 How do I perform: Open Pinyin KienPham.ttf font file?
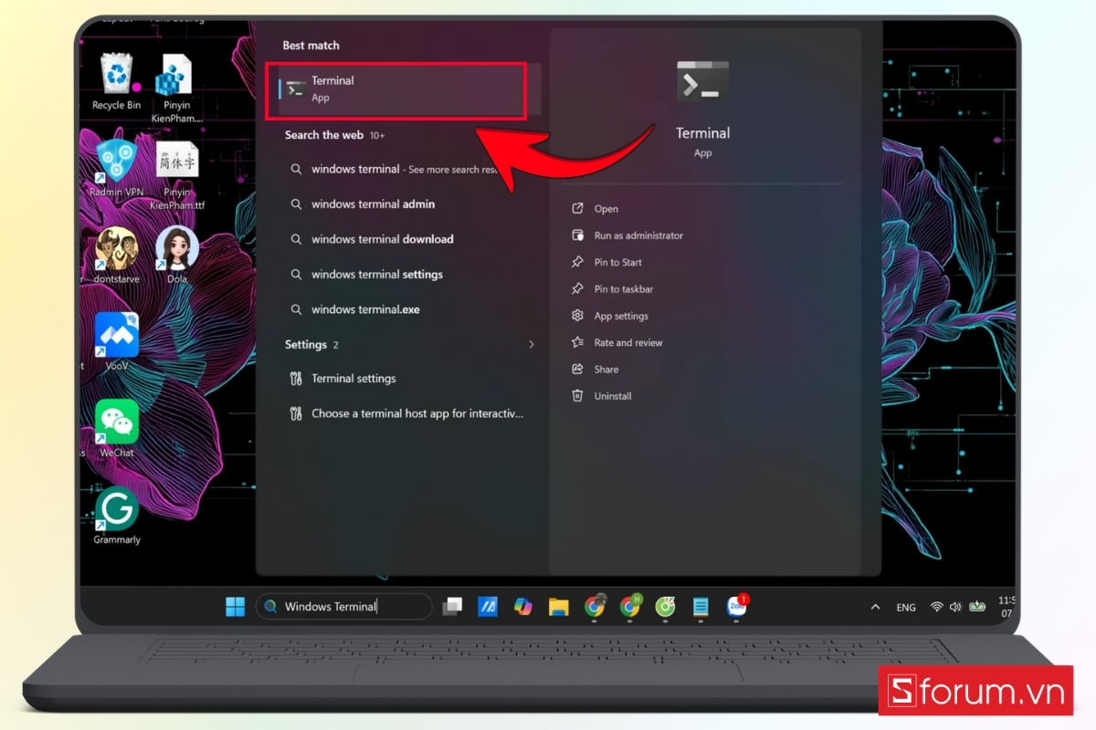pos(177,175)
